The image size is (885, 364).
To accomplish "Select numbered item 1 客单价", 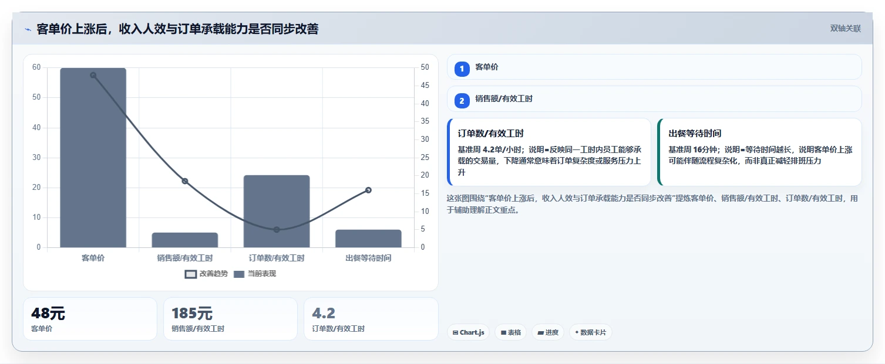I will tap(654, 67).
